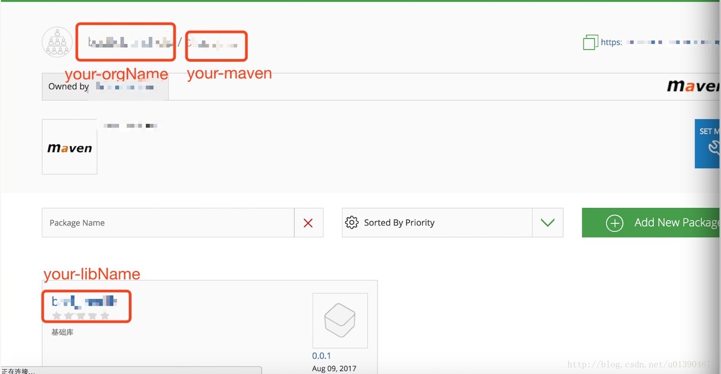
Task: Rate the package with first star
Action: click(57, 316)
